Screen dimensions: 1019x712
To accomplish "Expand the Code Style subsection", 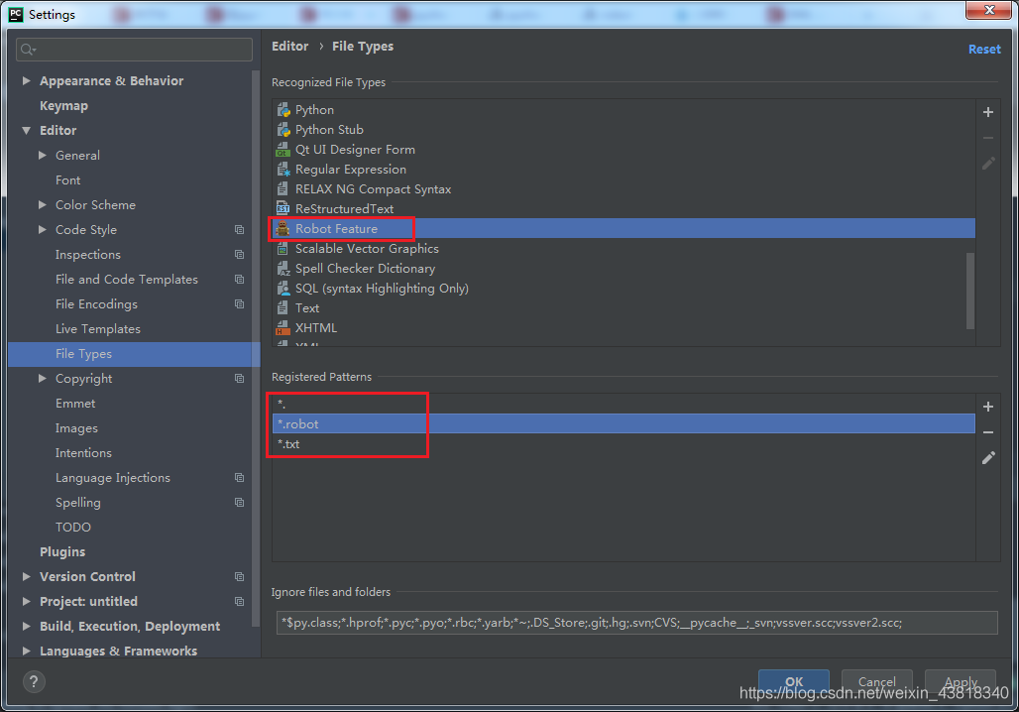I will coord(43,229).
